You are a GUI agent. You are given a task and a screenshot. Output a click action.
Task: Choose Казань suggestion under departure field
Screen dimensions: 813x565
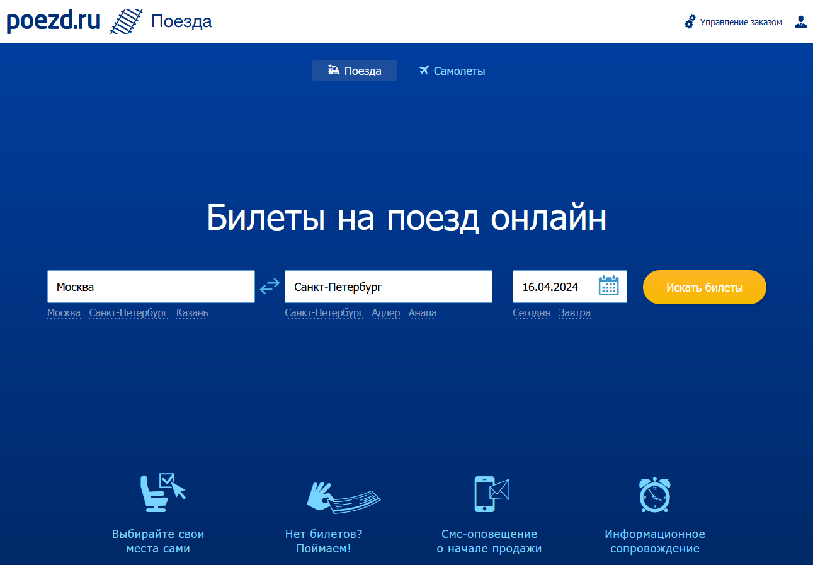[192, 313]
